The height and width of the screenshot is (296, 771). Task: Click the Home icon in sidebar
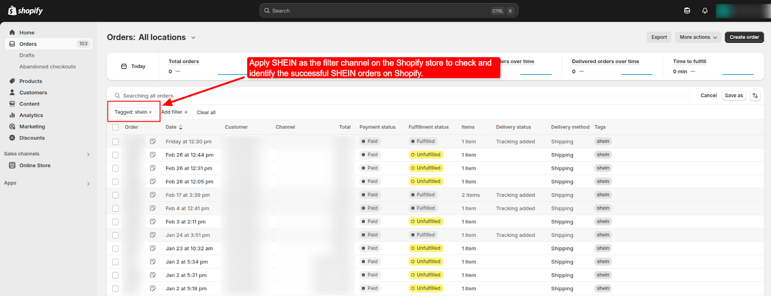tap(12, 32)
